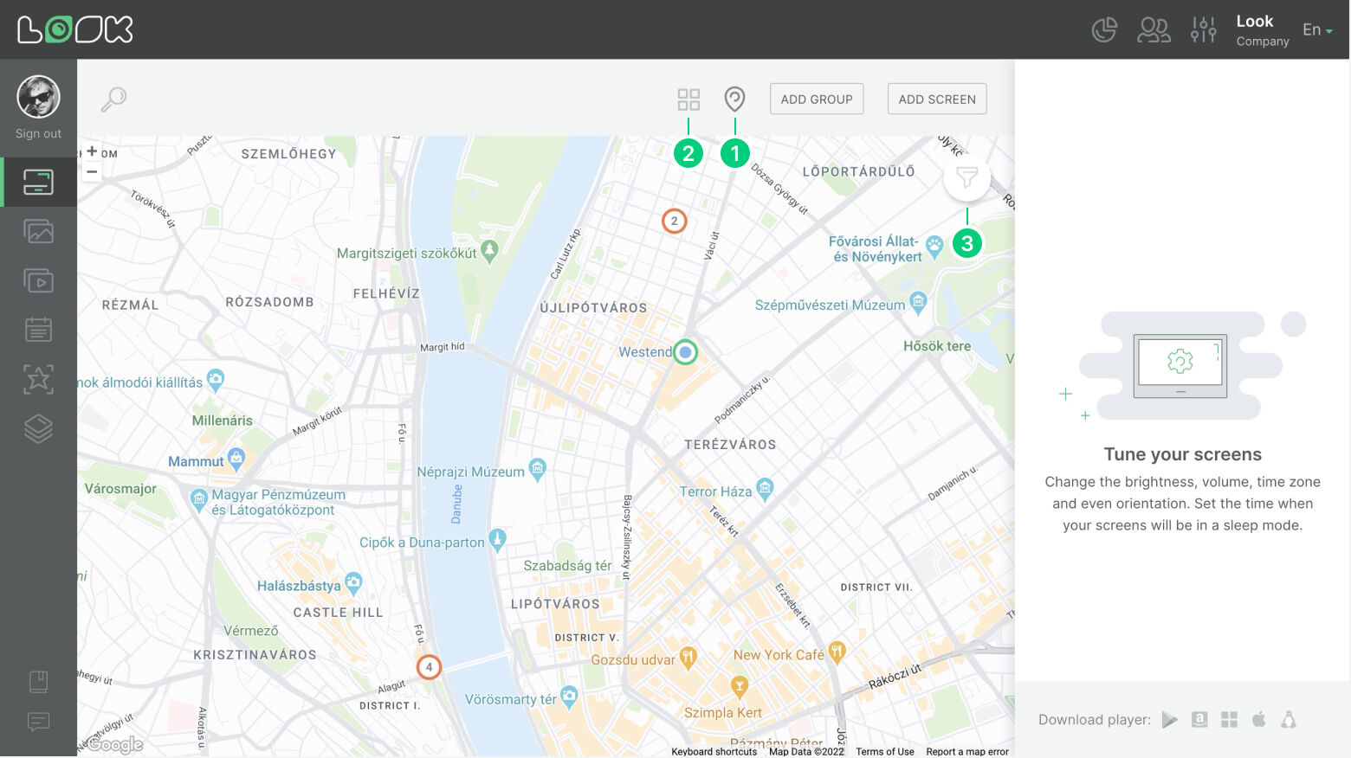The width and height of the screenshot is (1351, 758).
Task: Open the widgets star sidebar icon
Action: [x=38, y=379]
